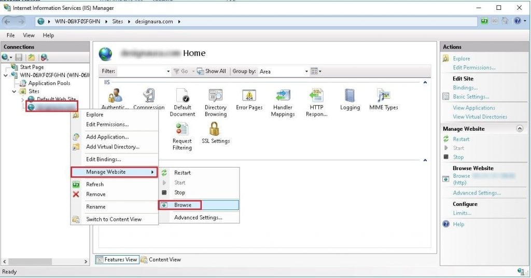
Task: Choose Add Virtual Directory in context menu
Action: coord(114,147)
